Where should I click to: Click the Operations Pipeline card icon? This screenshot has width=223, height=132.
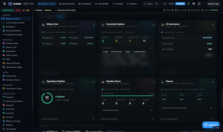point(43,82)
